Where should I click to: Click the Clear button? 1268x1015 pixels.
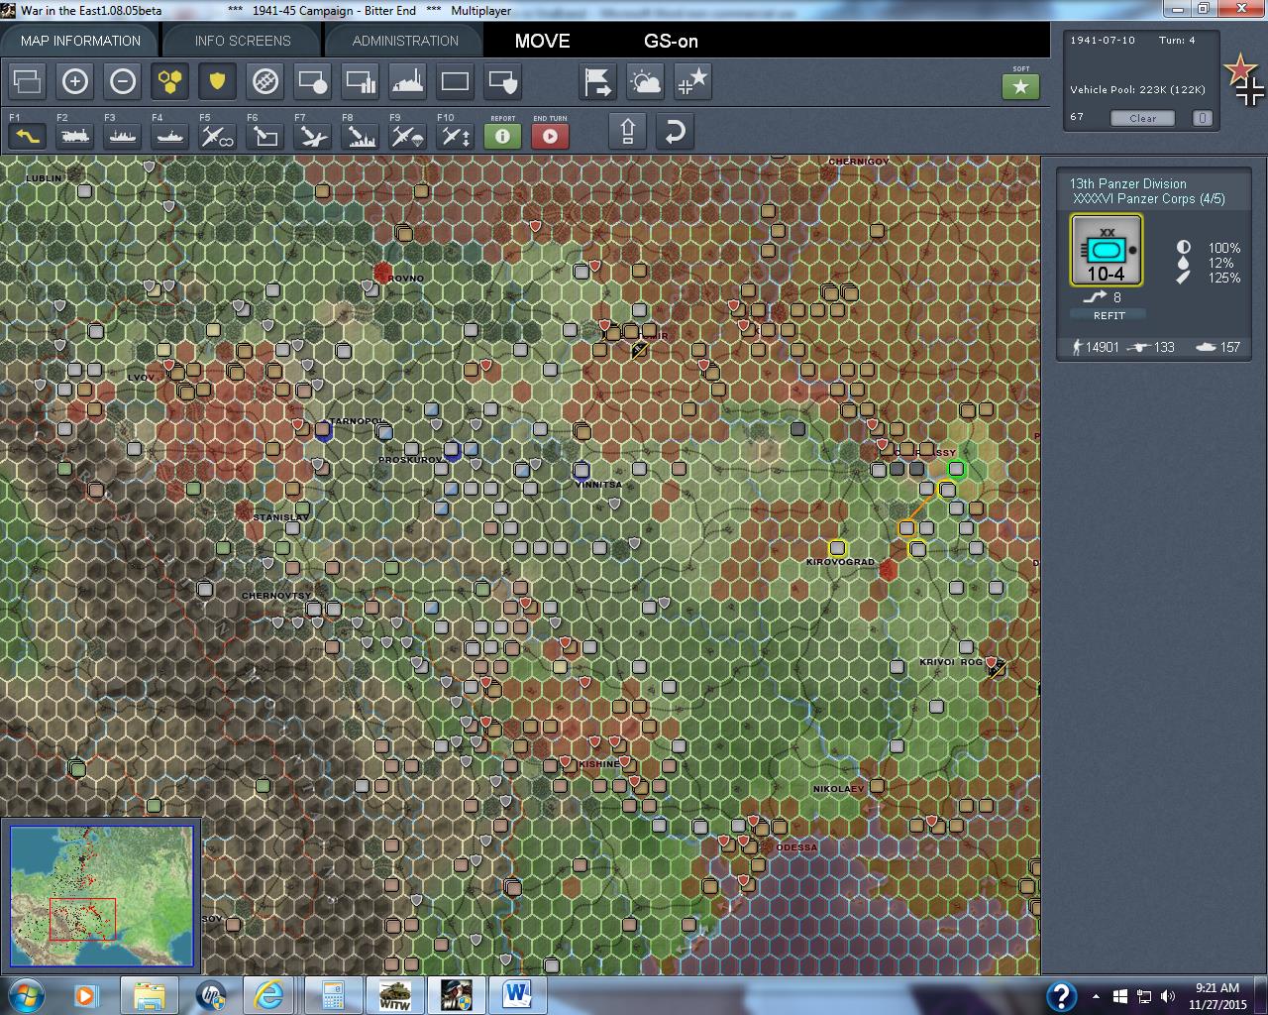pos(1142,118)
